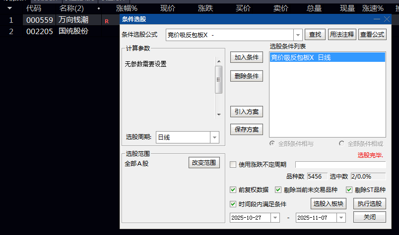Sort by 买价 column header
Image resolution: width=399 pixels, height=235 pixels.
243,8
